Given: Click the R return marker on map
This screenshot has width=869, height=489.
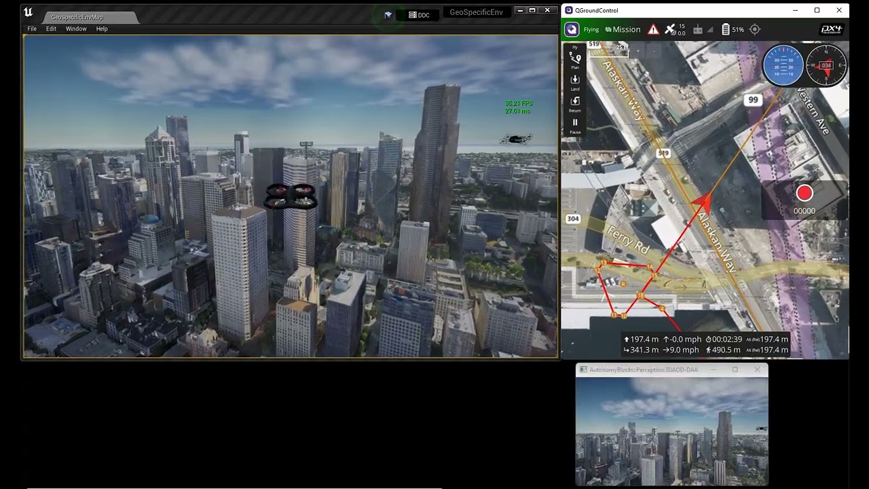Looking at the screenshot, I should pos(623,284).
